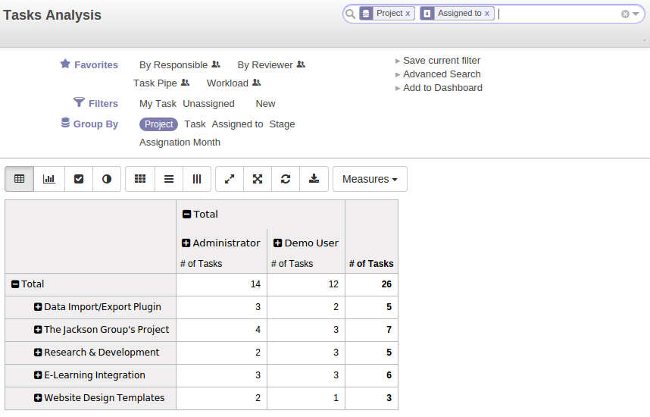Switch to the table grid view
This screenshot has width=650, height=417.
coord(20,179)
